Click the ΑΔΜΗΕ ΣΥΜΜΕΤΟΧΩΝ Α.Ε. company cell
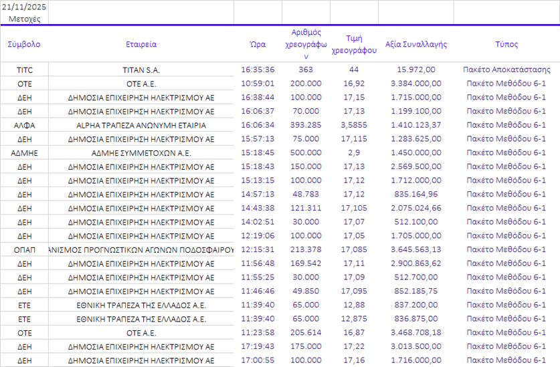The width and height of the screenshot is (560, 367). [x=141, y=153]
